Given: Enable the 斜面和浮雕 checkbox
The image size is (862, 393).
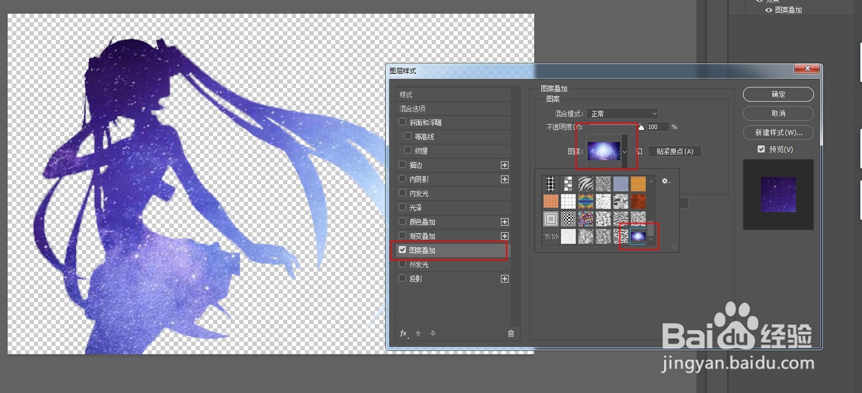Looking at the screenshot, I should click(403, 122).
